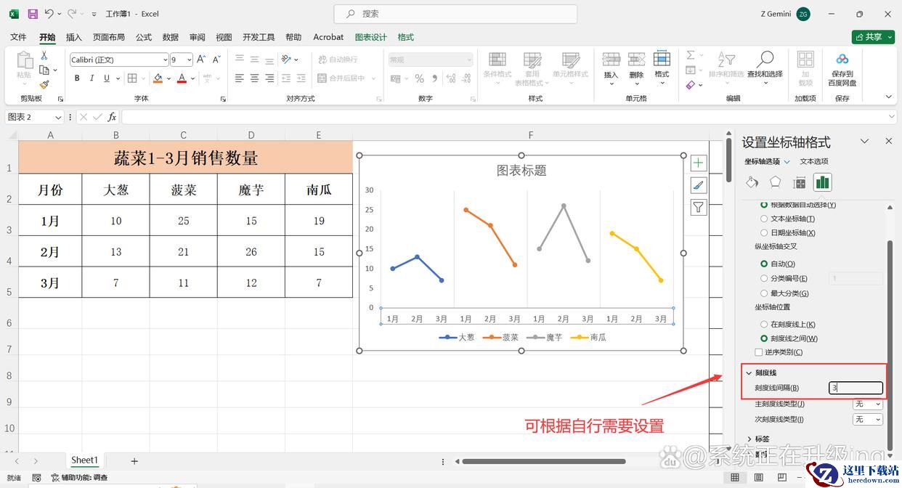Viewport: 902px width, 488px height.
Task: Select the Axis Options bar chart icon
Action: coord(822,182)
